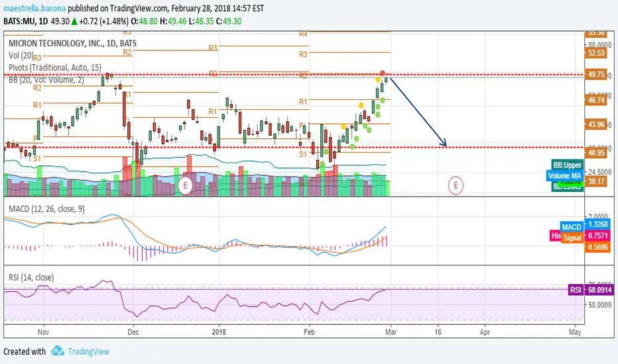The height and width of the screenshot is (364, 618).
Task: Click the BB (20, Vol: Volume, 2) legend
Action: 46,80
